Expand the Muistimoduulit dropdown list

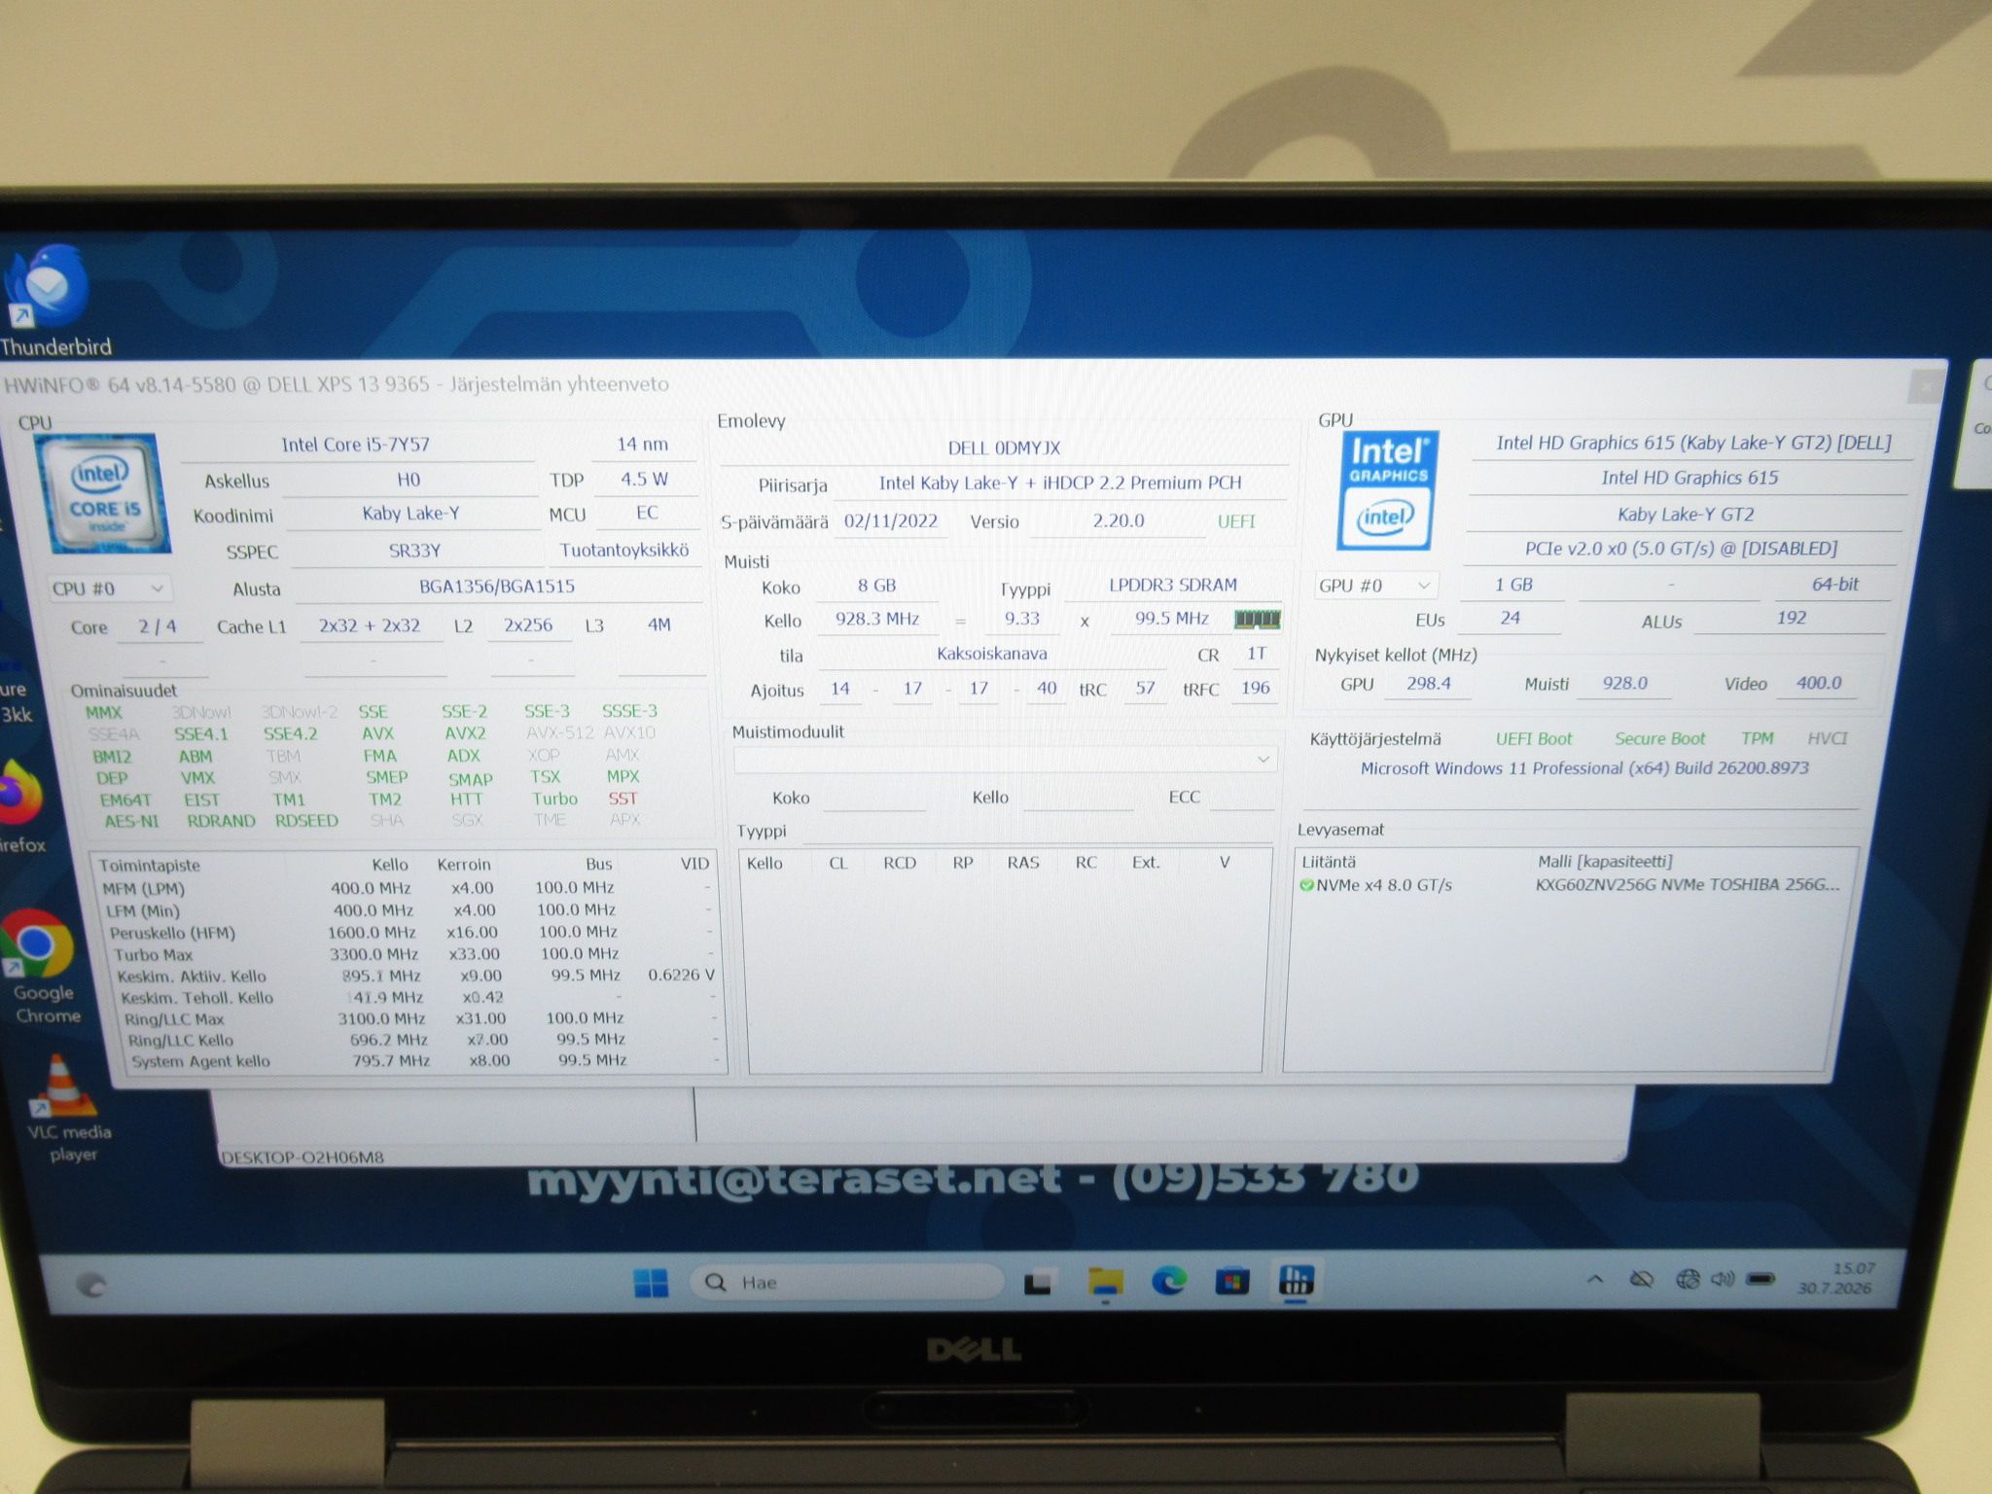click(1005, 759)
